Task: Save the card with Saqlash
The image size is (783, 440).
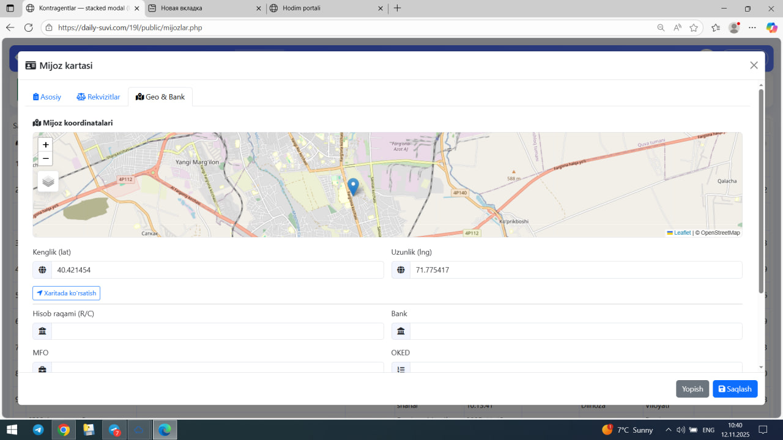Action: pyautogui.click(x=735, y=389)
